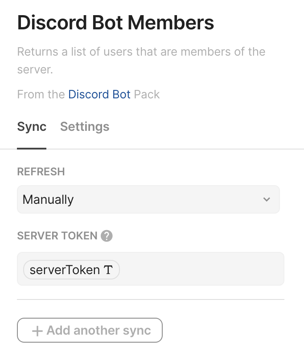304x356 pixels.
Task: Click the help question mark icon
Action: [107, 236]
